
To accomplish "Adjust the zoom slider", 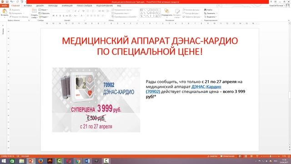I will [x=270, y=156].
